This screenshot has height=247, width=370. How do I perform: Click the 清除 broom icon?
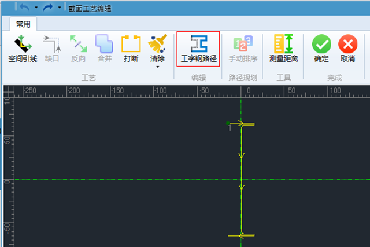click(x=157, y=45)
